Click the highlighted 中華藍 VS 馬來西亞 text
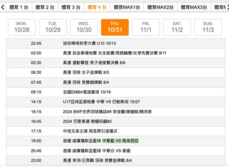This screenshot has height=167, width=229. click(120, 141)
